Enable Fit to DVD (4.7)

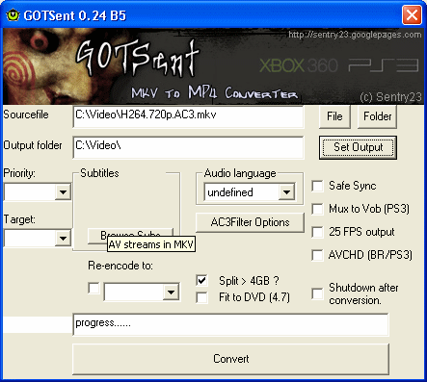201,297
